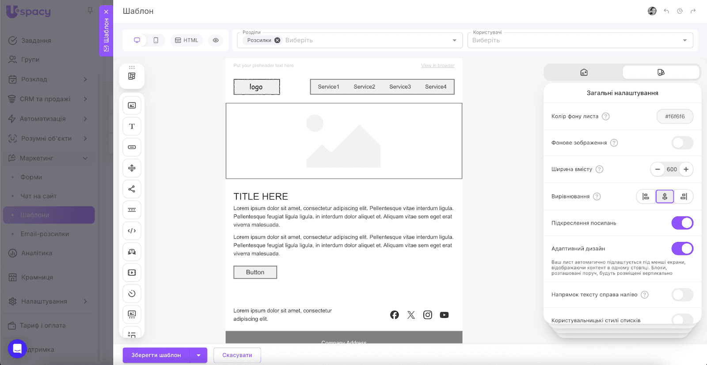Switch to mobile preview mode
Screen dimensions: 707x365
[156, 40]
